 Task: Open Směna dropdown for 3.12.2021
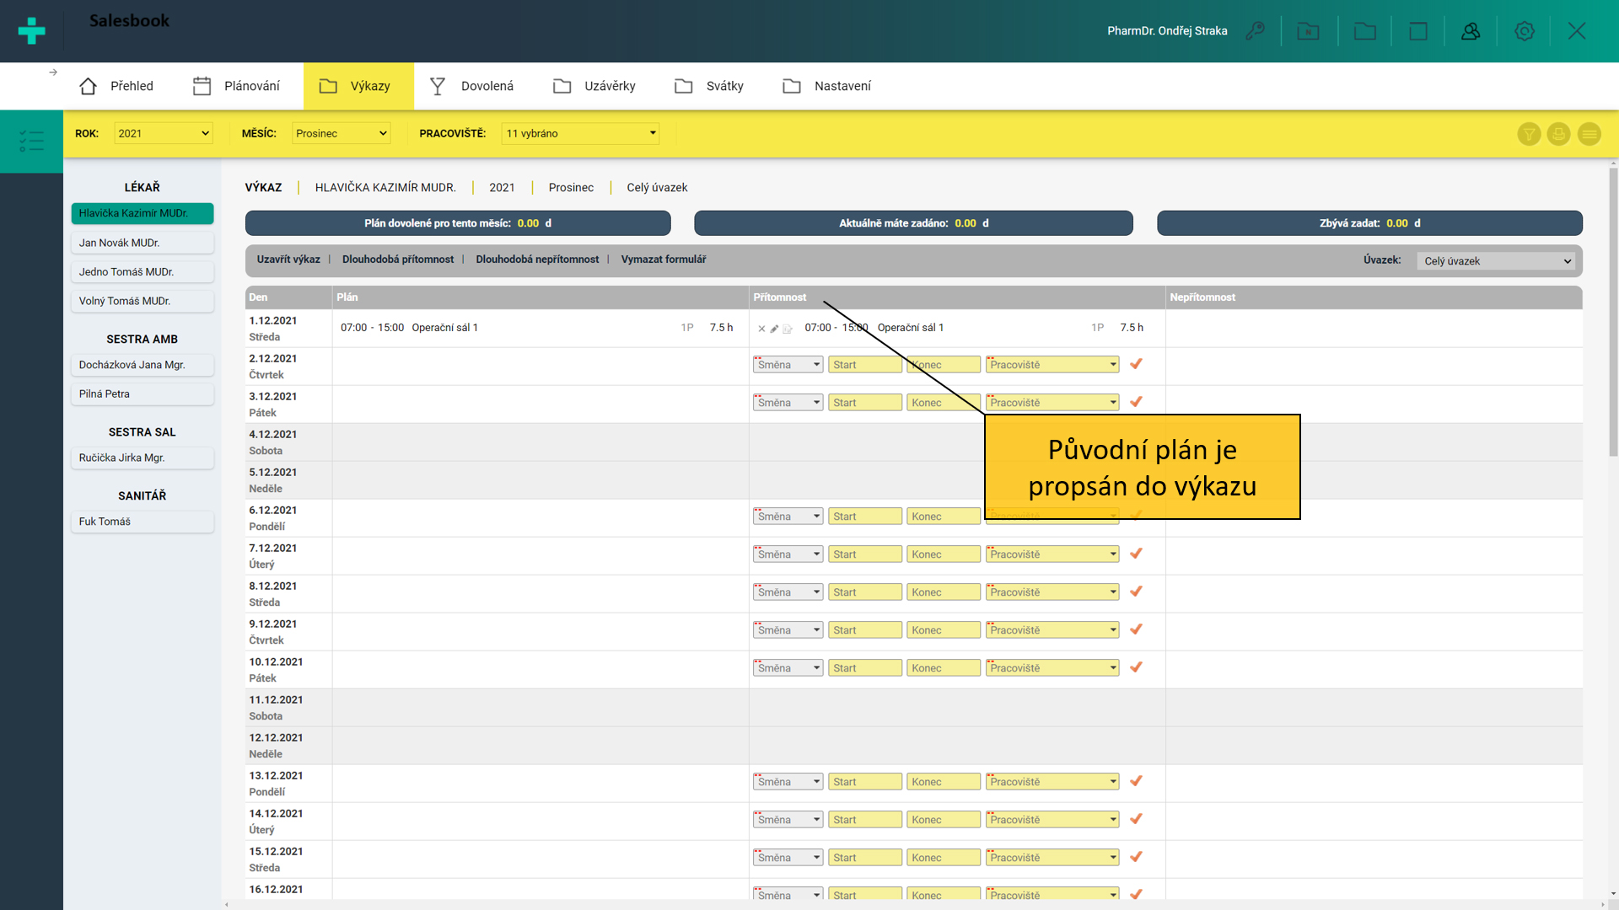(788, 403)
